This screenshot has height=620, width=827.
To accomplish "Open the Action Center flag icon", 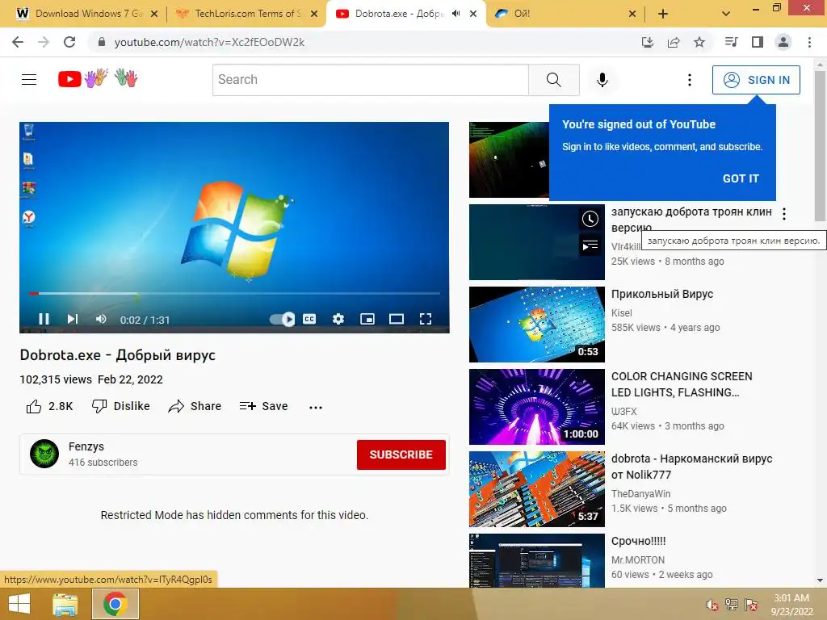I will [x=751, y=605].
